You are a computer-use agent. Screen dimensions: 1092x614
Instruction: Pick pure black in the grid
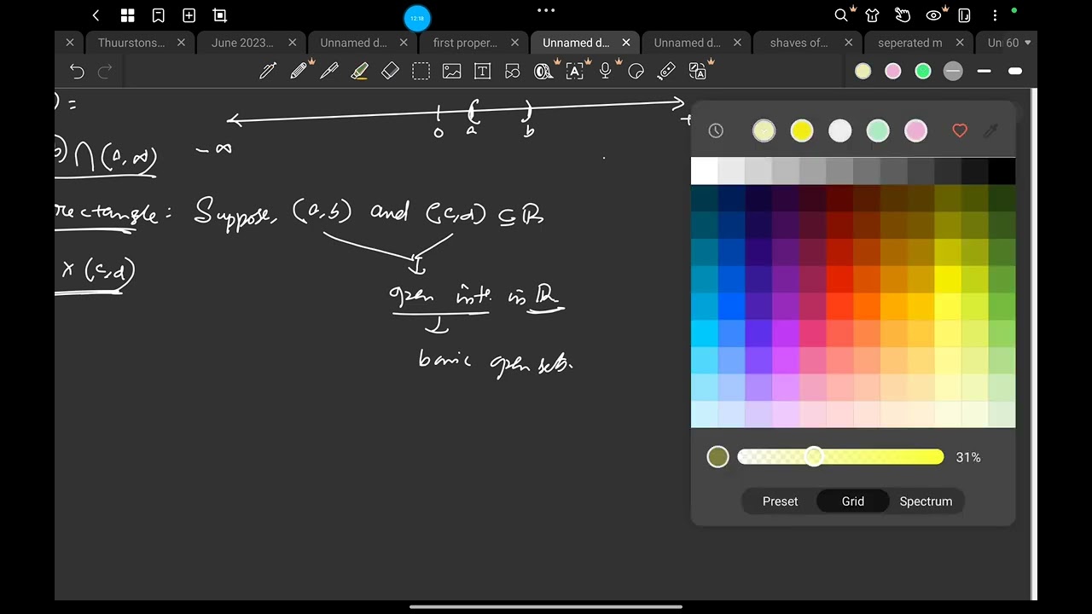point(1002,171)
